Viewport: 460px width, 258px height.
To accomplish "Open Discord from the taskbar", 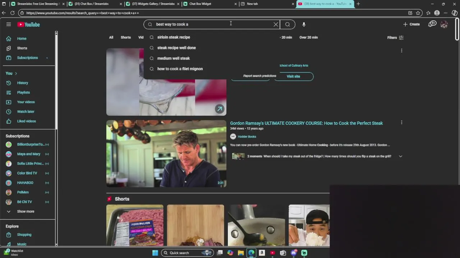I will pyautogui.click(x=294, y=253).
